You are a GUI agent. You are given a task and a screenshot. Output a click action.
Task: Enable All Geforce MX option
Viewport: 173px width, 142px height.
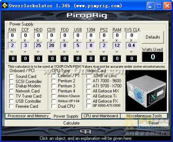89,91
